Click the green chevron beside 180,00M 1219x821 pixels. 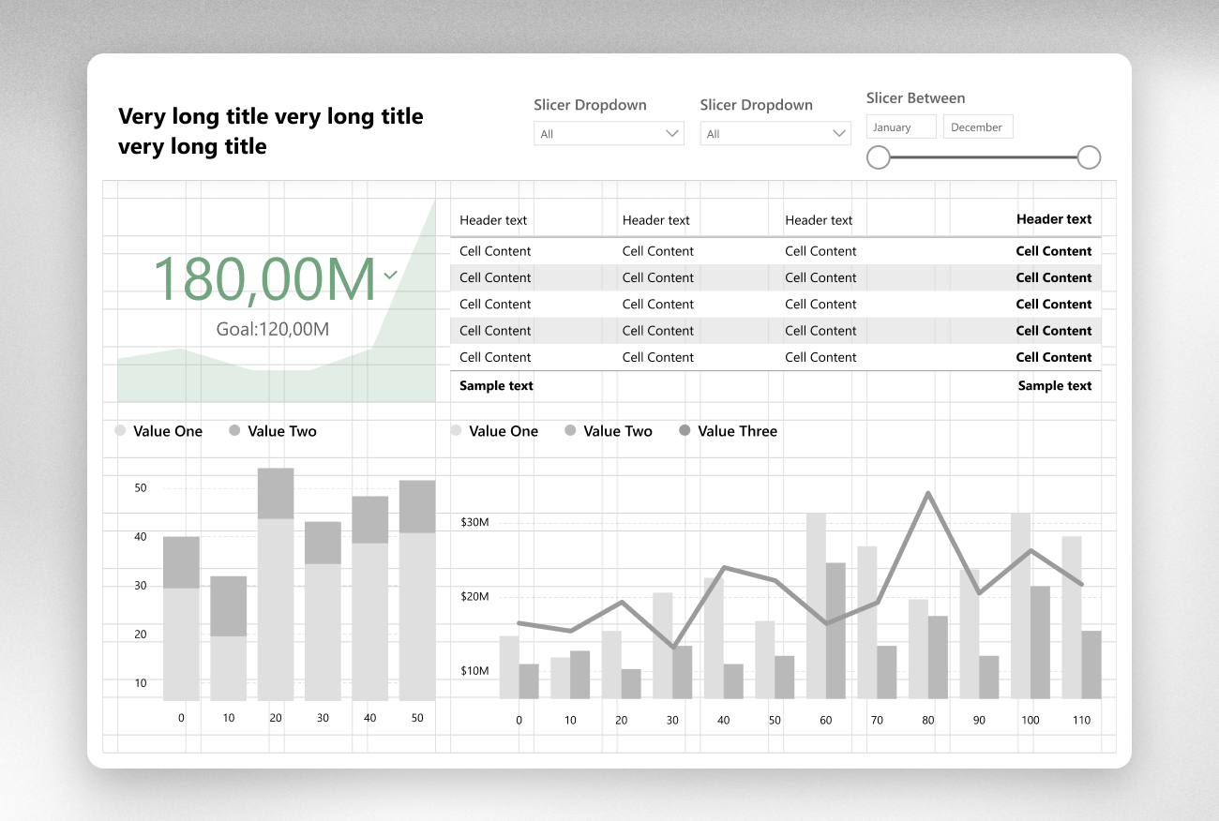(x=391, y=276)
